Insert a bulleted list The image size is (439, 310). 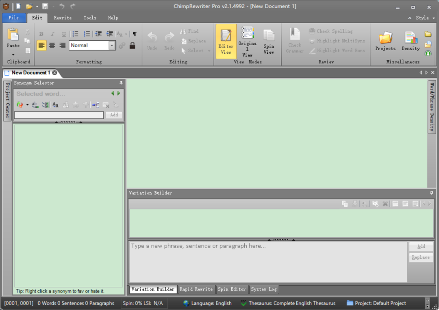[x=75, y=34]
